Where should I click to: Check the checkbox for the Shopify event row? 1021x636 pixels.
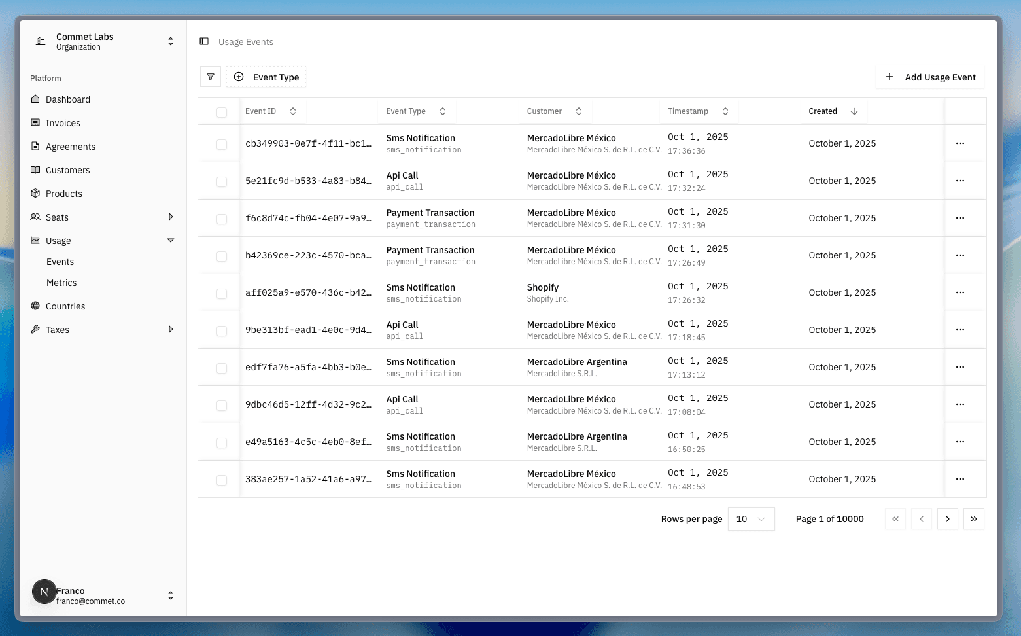click(x=220, y=293)
